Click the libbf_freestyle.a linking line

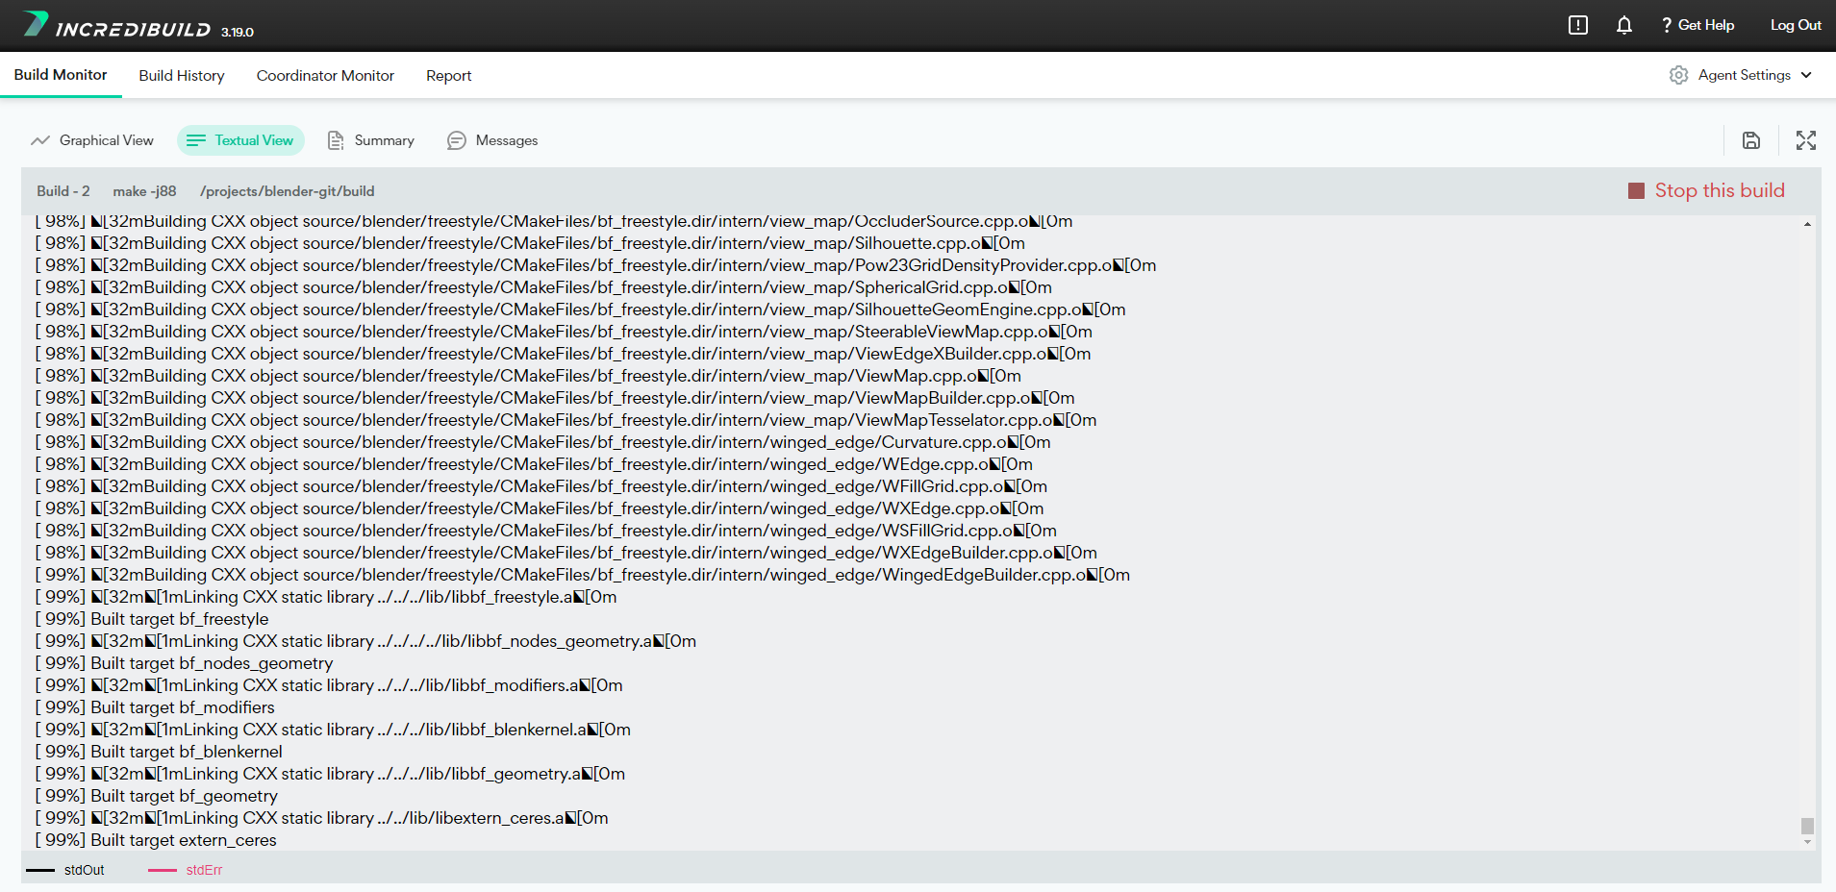coord(326,597)
